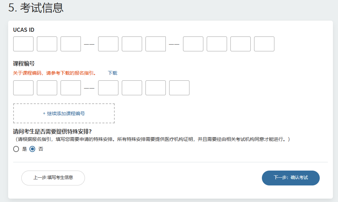The width and height of the screenshot is (338, 202).
Task: Click the last 课程编号 input box
Action: click(179, 88)
